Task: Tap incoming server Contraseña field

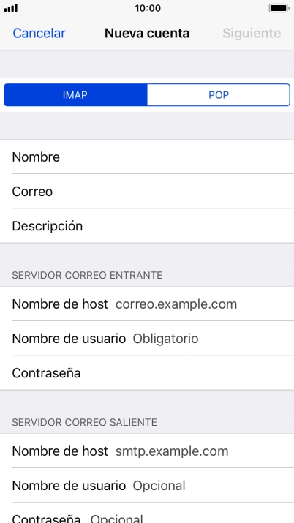Action: tap(147, 373)
